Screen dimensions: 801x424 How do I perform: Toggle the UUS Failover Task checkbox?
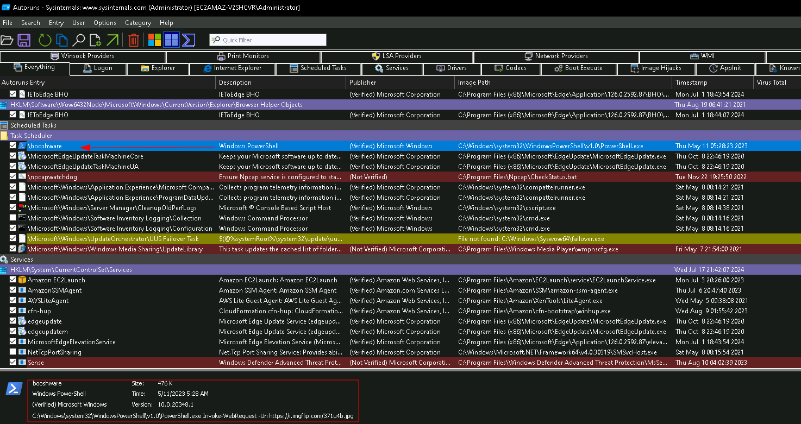tap(13, 239)
